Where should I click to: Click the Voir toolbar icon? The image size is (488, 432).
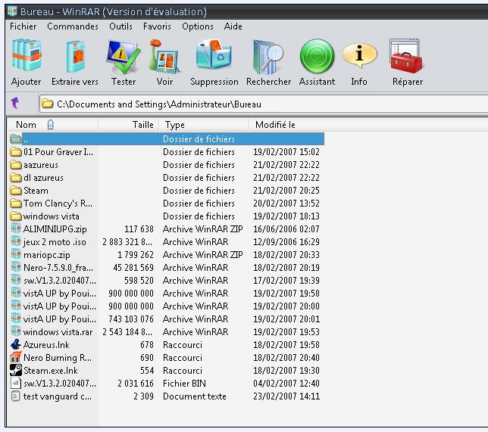(164, 56)
